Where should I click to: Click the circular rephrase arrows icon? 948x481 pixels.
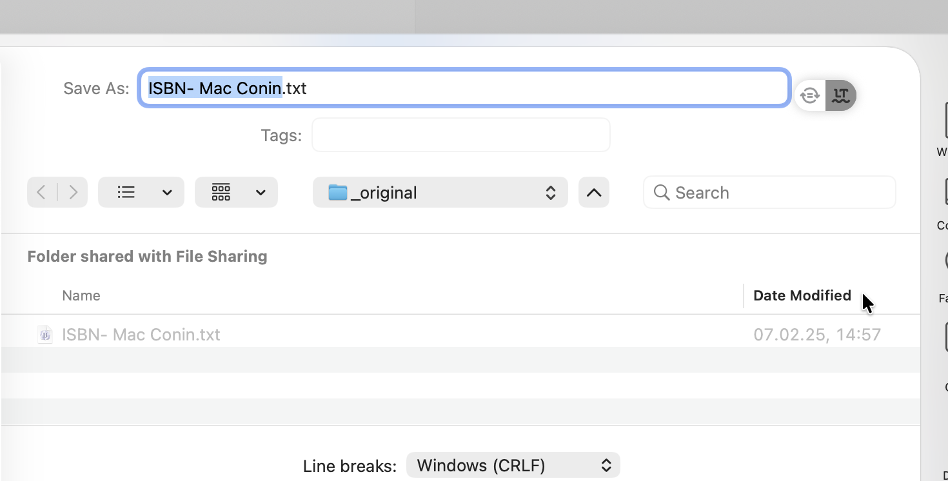click(810, 95)
